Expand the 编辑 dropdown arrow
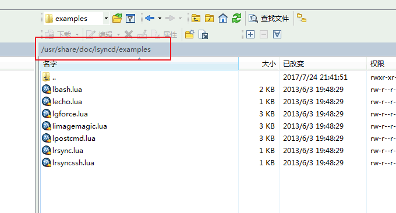 pyautogui.click(x=118, y=34)
